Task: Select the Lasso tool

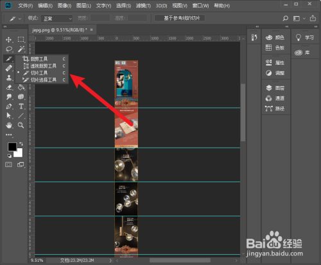Action: click(9, 49)
